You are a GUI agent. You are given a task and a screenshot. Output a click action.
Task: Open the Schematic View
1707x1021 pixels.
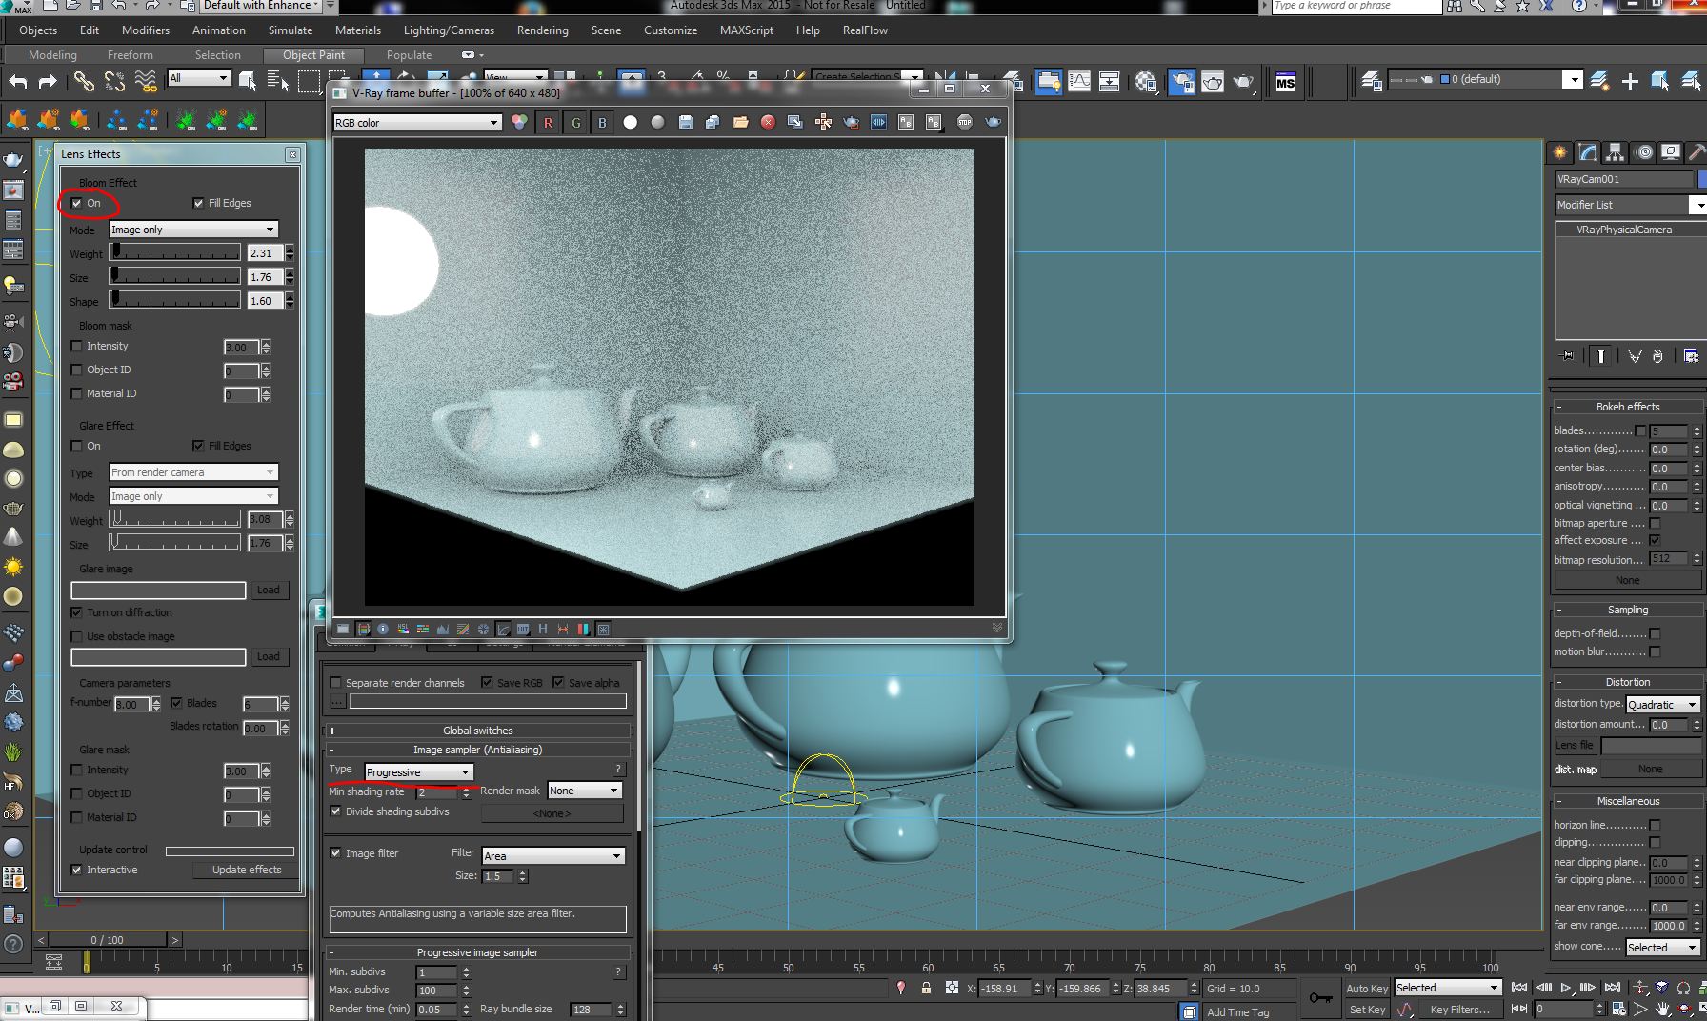(x=1110, y=82)
